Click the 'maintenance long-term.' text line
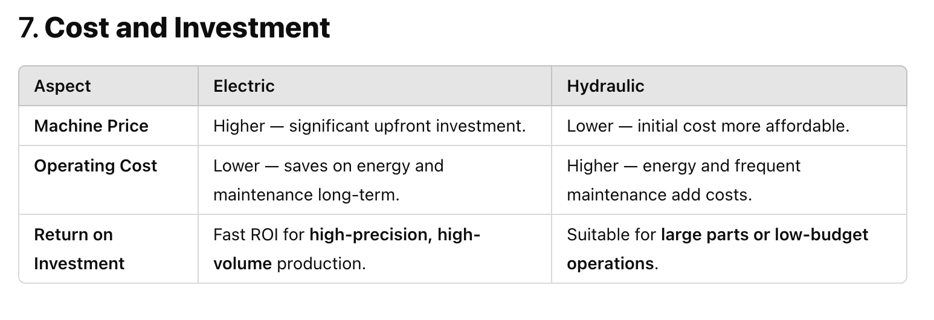Screen dimensions: 934x320 (306, 195)
